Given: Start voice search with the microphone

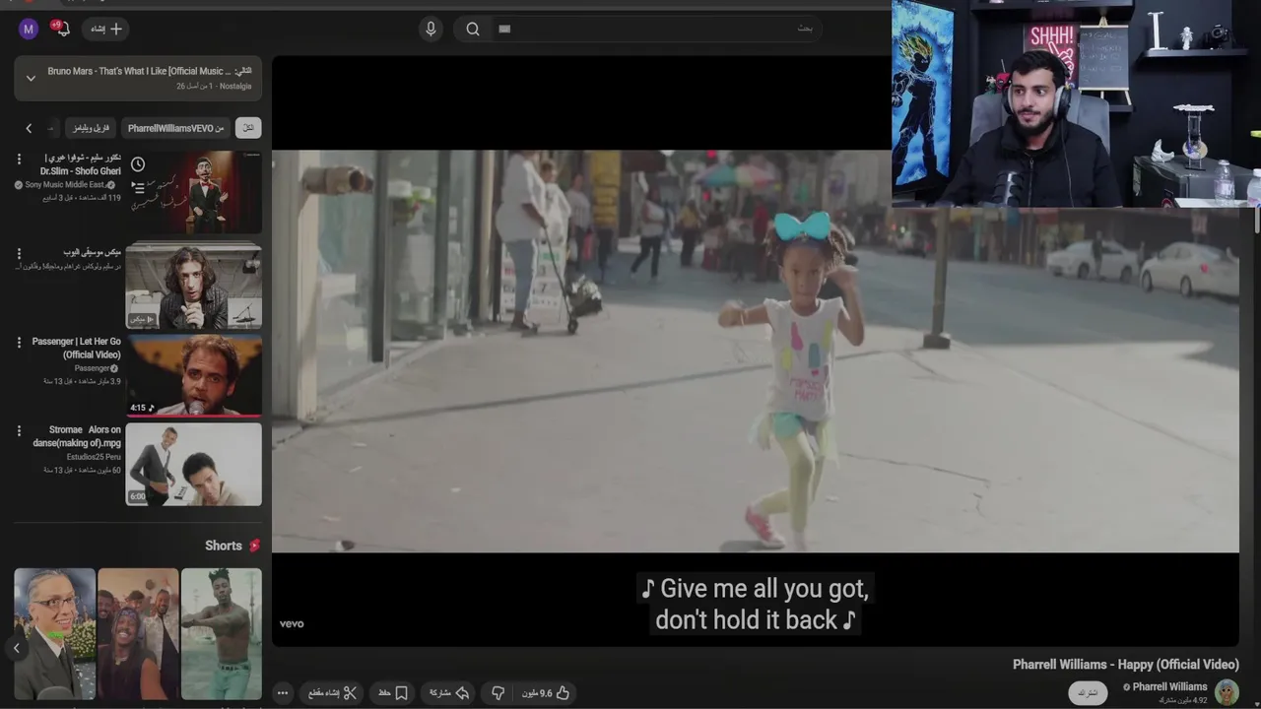Looking at the screenshot, I should pyautogui.click(x=431, y=29).
